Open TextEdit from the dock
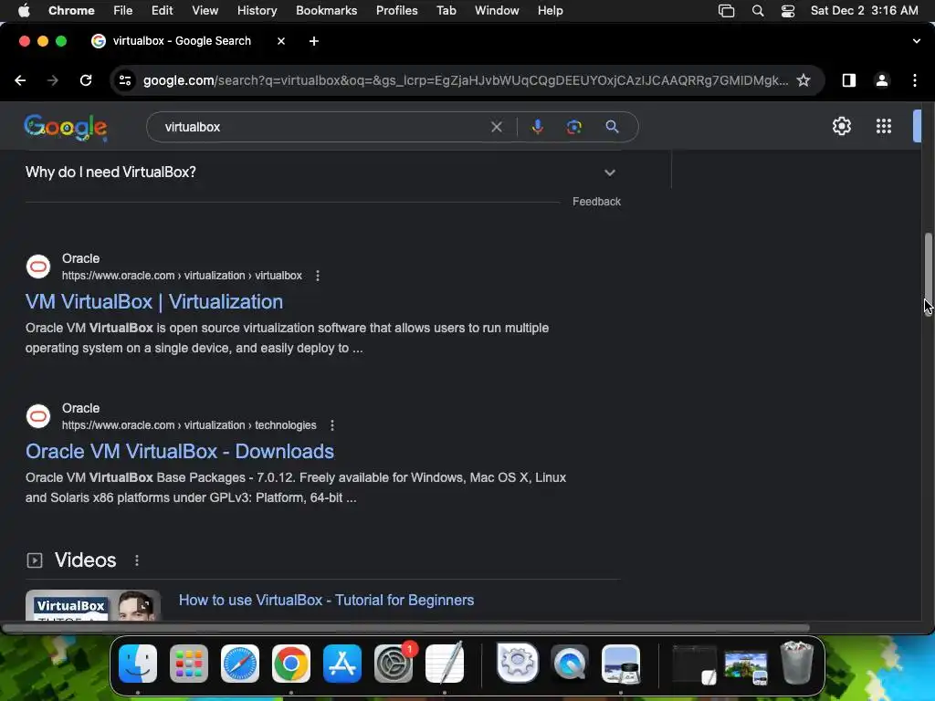The width and height of the screenshot is (935, 701). pyautogui.click(x=445, y=664)
